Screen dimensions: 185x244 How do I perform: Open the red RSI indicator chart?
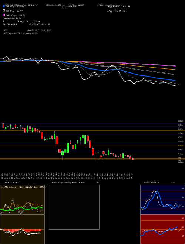pos(162,229)
